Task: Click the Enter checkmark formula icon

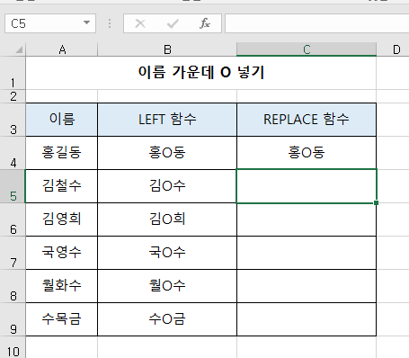Action: point(173,23)
